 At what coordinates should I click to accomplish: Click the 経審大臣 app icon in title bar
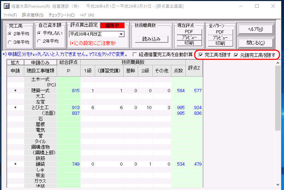pyautogui.click(x=7, y=6)
